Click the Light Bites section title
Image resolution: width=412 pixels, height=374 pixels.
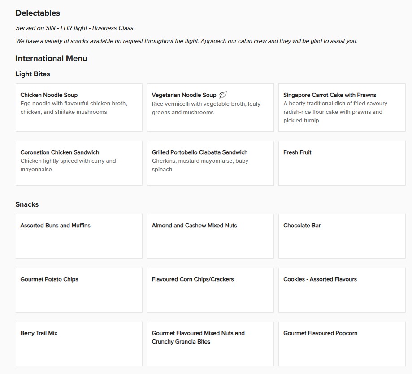click(x=33, y=74)
